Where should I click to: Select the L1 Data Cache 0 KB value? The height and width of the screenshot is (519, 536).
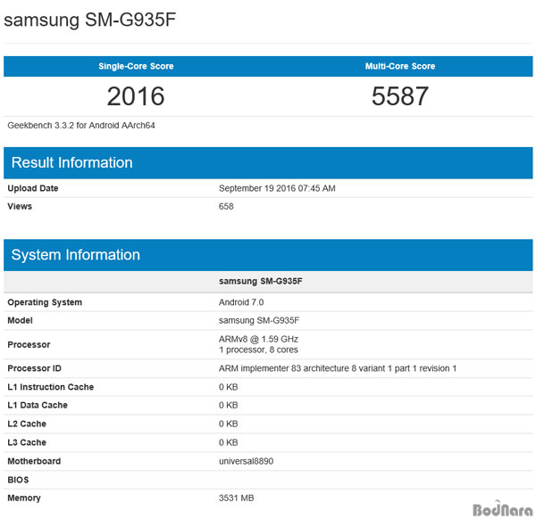[228, 405]
